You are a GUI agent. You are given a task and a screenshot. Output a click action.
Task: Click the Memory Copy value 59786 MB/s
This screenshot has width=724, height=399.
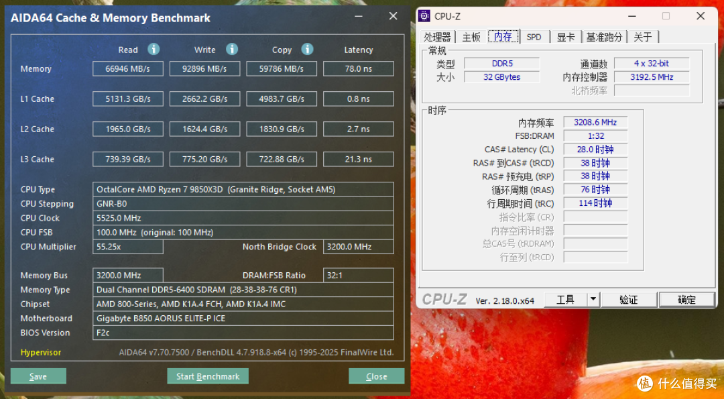tap(282, 69)
